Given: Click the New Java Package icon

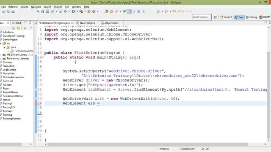Looking at the screenshot, I should pyautogui.click(x=89, y=11).
